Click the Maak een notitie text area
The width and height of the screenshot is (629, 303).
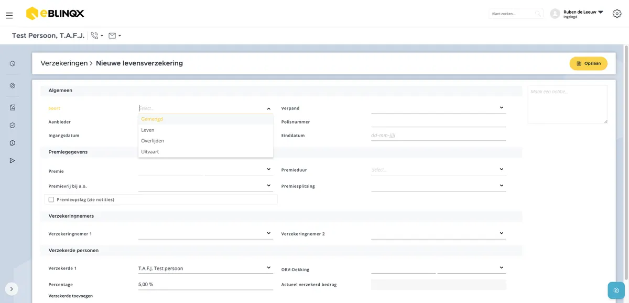pyautogui.click(x=568, y=105)
